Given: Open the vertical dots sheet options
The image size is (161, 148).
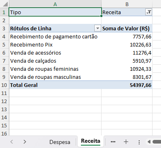Looking at the screenshot, I should (x=139, y=142).
